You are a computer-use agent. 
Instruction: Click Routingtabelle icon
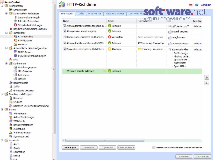[x=11, y=83]
